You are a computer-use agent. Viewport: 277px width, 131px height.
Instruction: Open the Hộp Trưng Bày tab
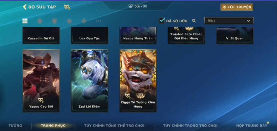(x=252, y=125)
